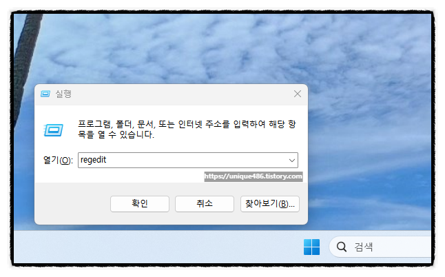Click the Run icon in dialog title bar
This screenshot has width=445, height=277.
click(x=45, y=94)
